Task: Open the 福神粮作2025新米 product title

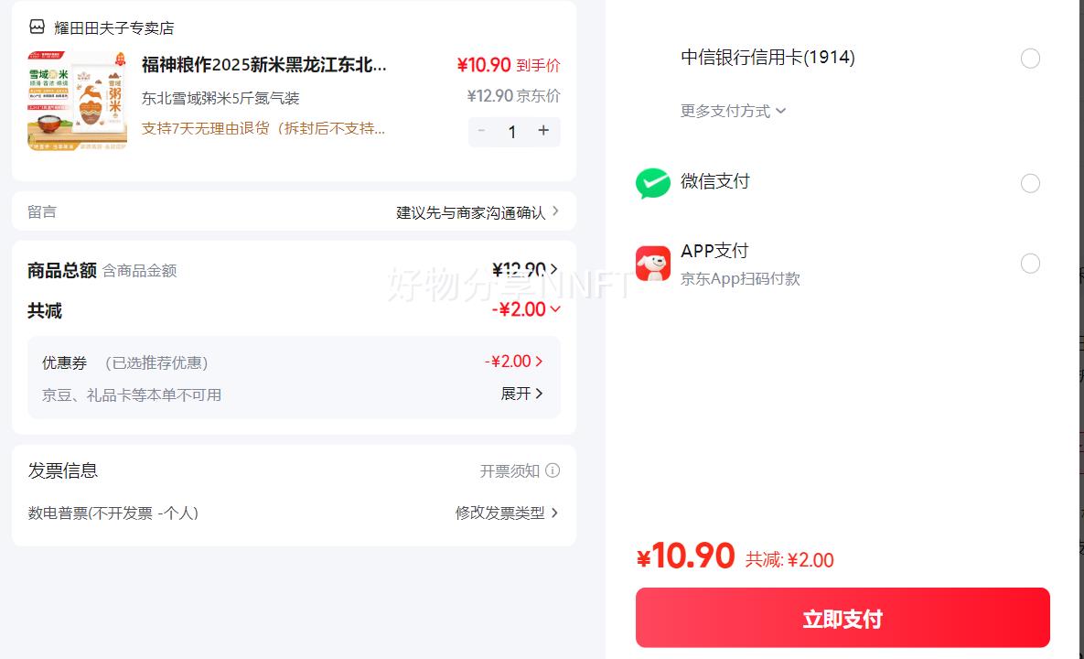Action: tap(264, 65)
